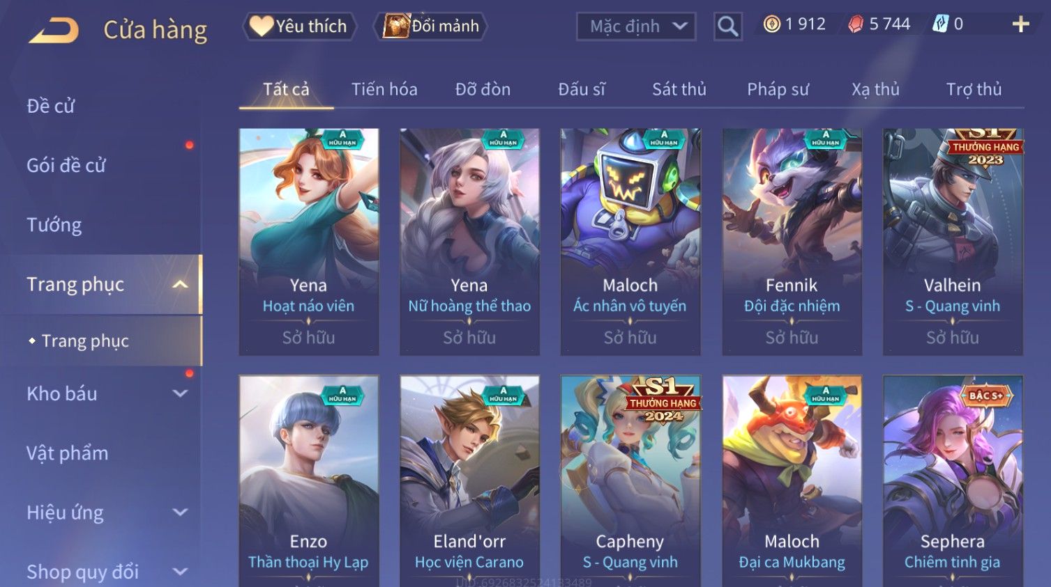Switch to the Sát thủ tab
This screenshot has height=587, width=1051.
click(x=679, y=89)
